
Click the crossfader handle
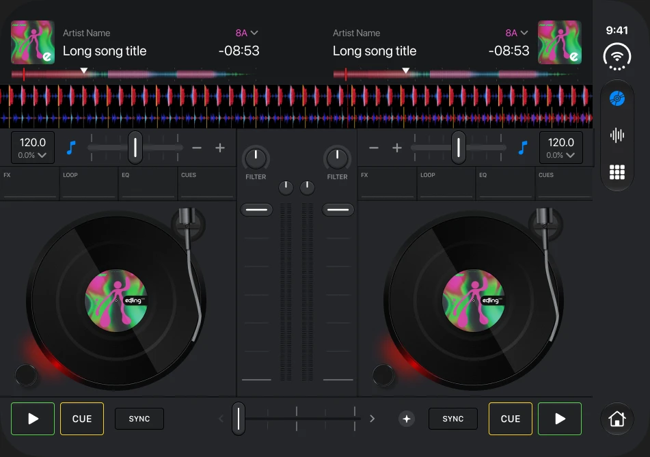239,419
